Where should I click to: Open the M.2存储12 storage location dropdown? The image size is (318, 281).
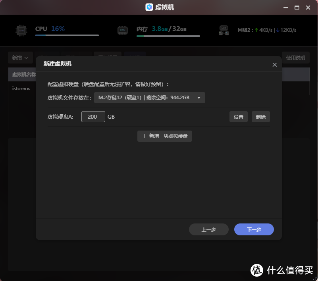[x=149, y=97]
